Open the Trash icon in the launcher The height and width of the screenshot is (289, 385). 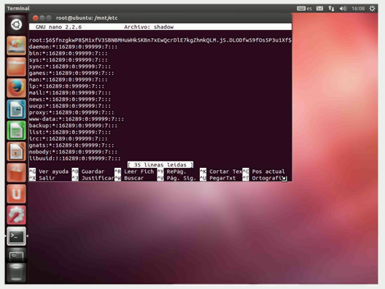point(16,272)
